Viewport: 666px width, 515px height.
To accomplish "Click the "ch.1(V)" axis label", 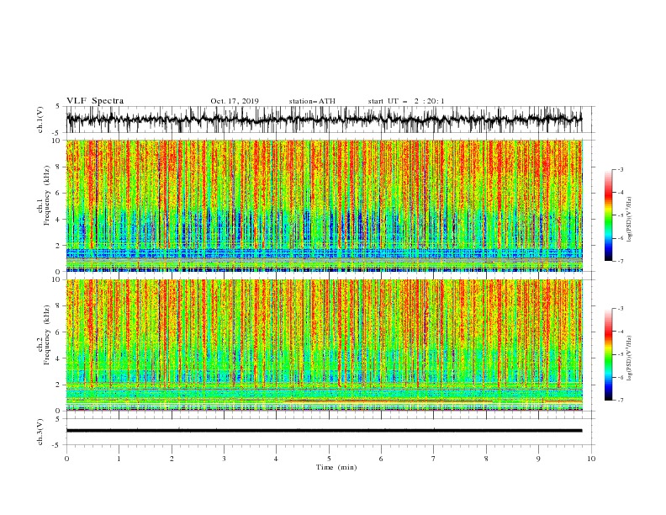I will pos(40,119).
